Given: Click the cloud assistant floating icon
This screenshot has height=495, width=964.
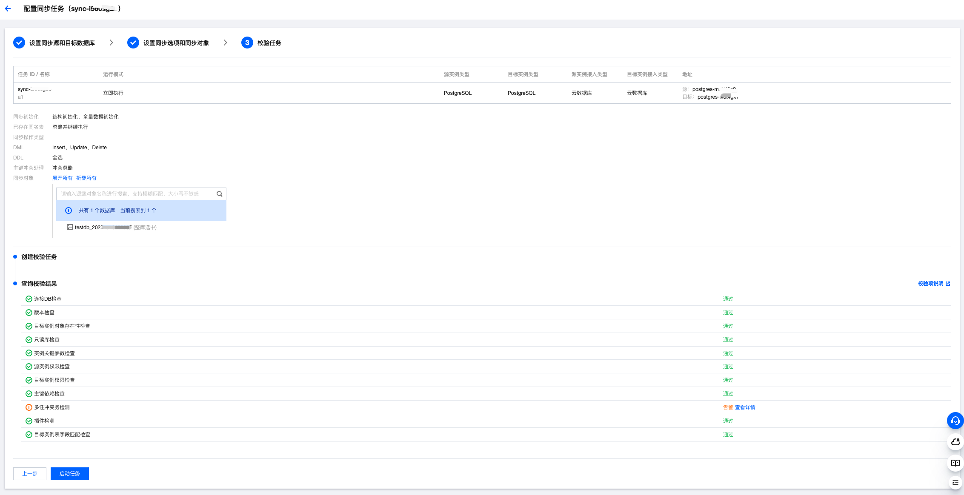Looking at the screenshot, I should point(955,442).
